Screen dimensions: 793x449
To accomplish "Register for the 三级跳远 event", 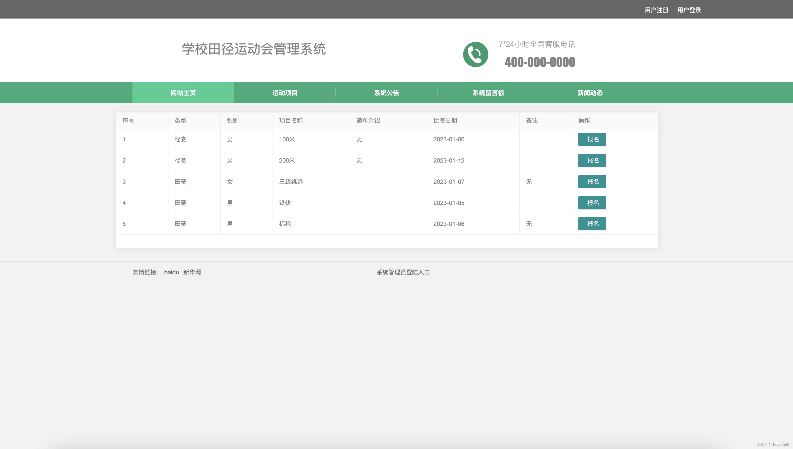I will click(592, 182).
